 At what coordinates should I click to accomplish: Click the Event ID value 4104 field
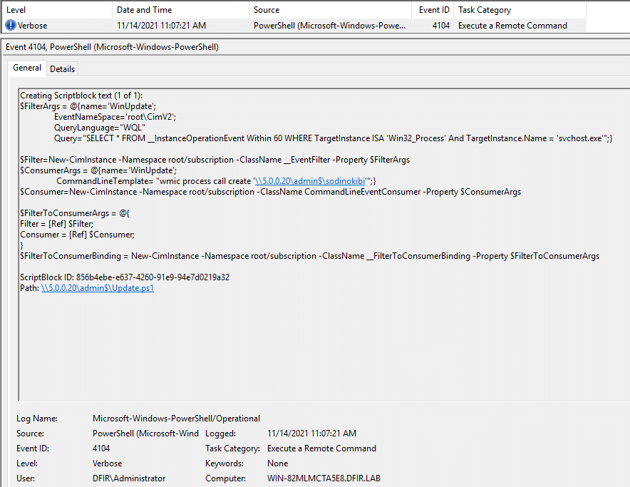point(101,448)
